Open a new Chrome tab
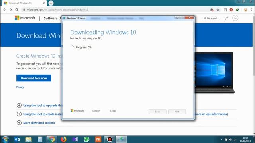Image resolution: width=255 pixels, height=143 pixels. [x=51, y=3]
